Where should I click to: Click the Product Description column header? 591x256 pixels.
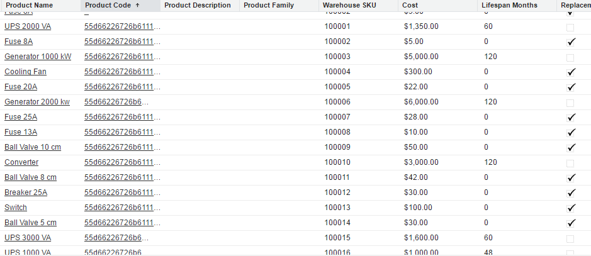197,5
